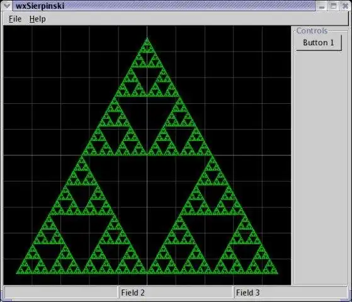352x302 pixels.
Task: Click the Field 3 status bar entry
Action: click(290, 293)
